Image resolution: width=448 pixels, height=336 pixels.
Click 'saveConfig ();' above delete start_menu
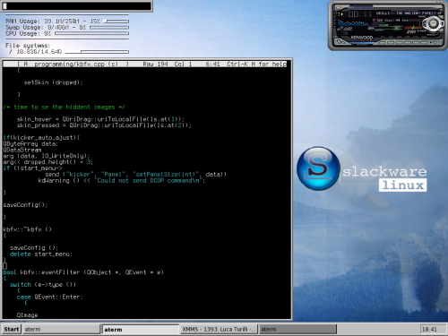pos(34,248)
